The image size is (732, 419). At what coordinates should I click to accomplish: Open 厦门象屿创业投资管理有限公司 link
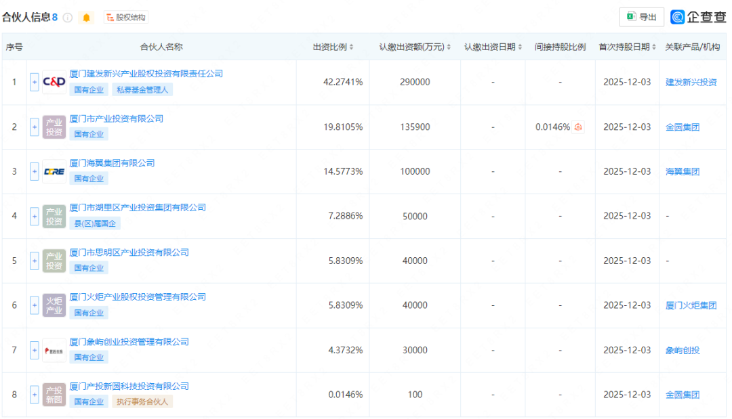tap(129, 342)
